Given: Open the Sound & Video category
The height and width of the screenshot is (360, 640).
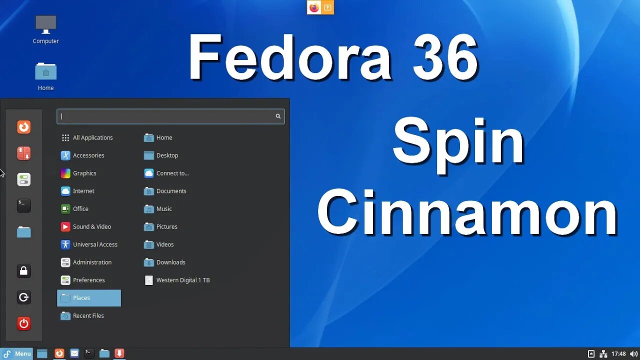Looking at the screenshot, I should 88,226.
